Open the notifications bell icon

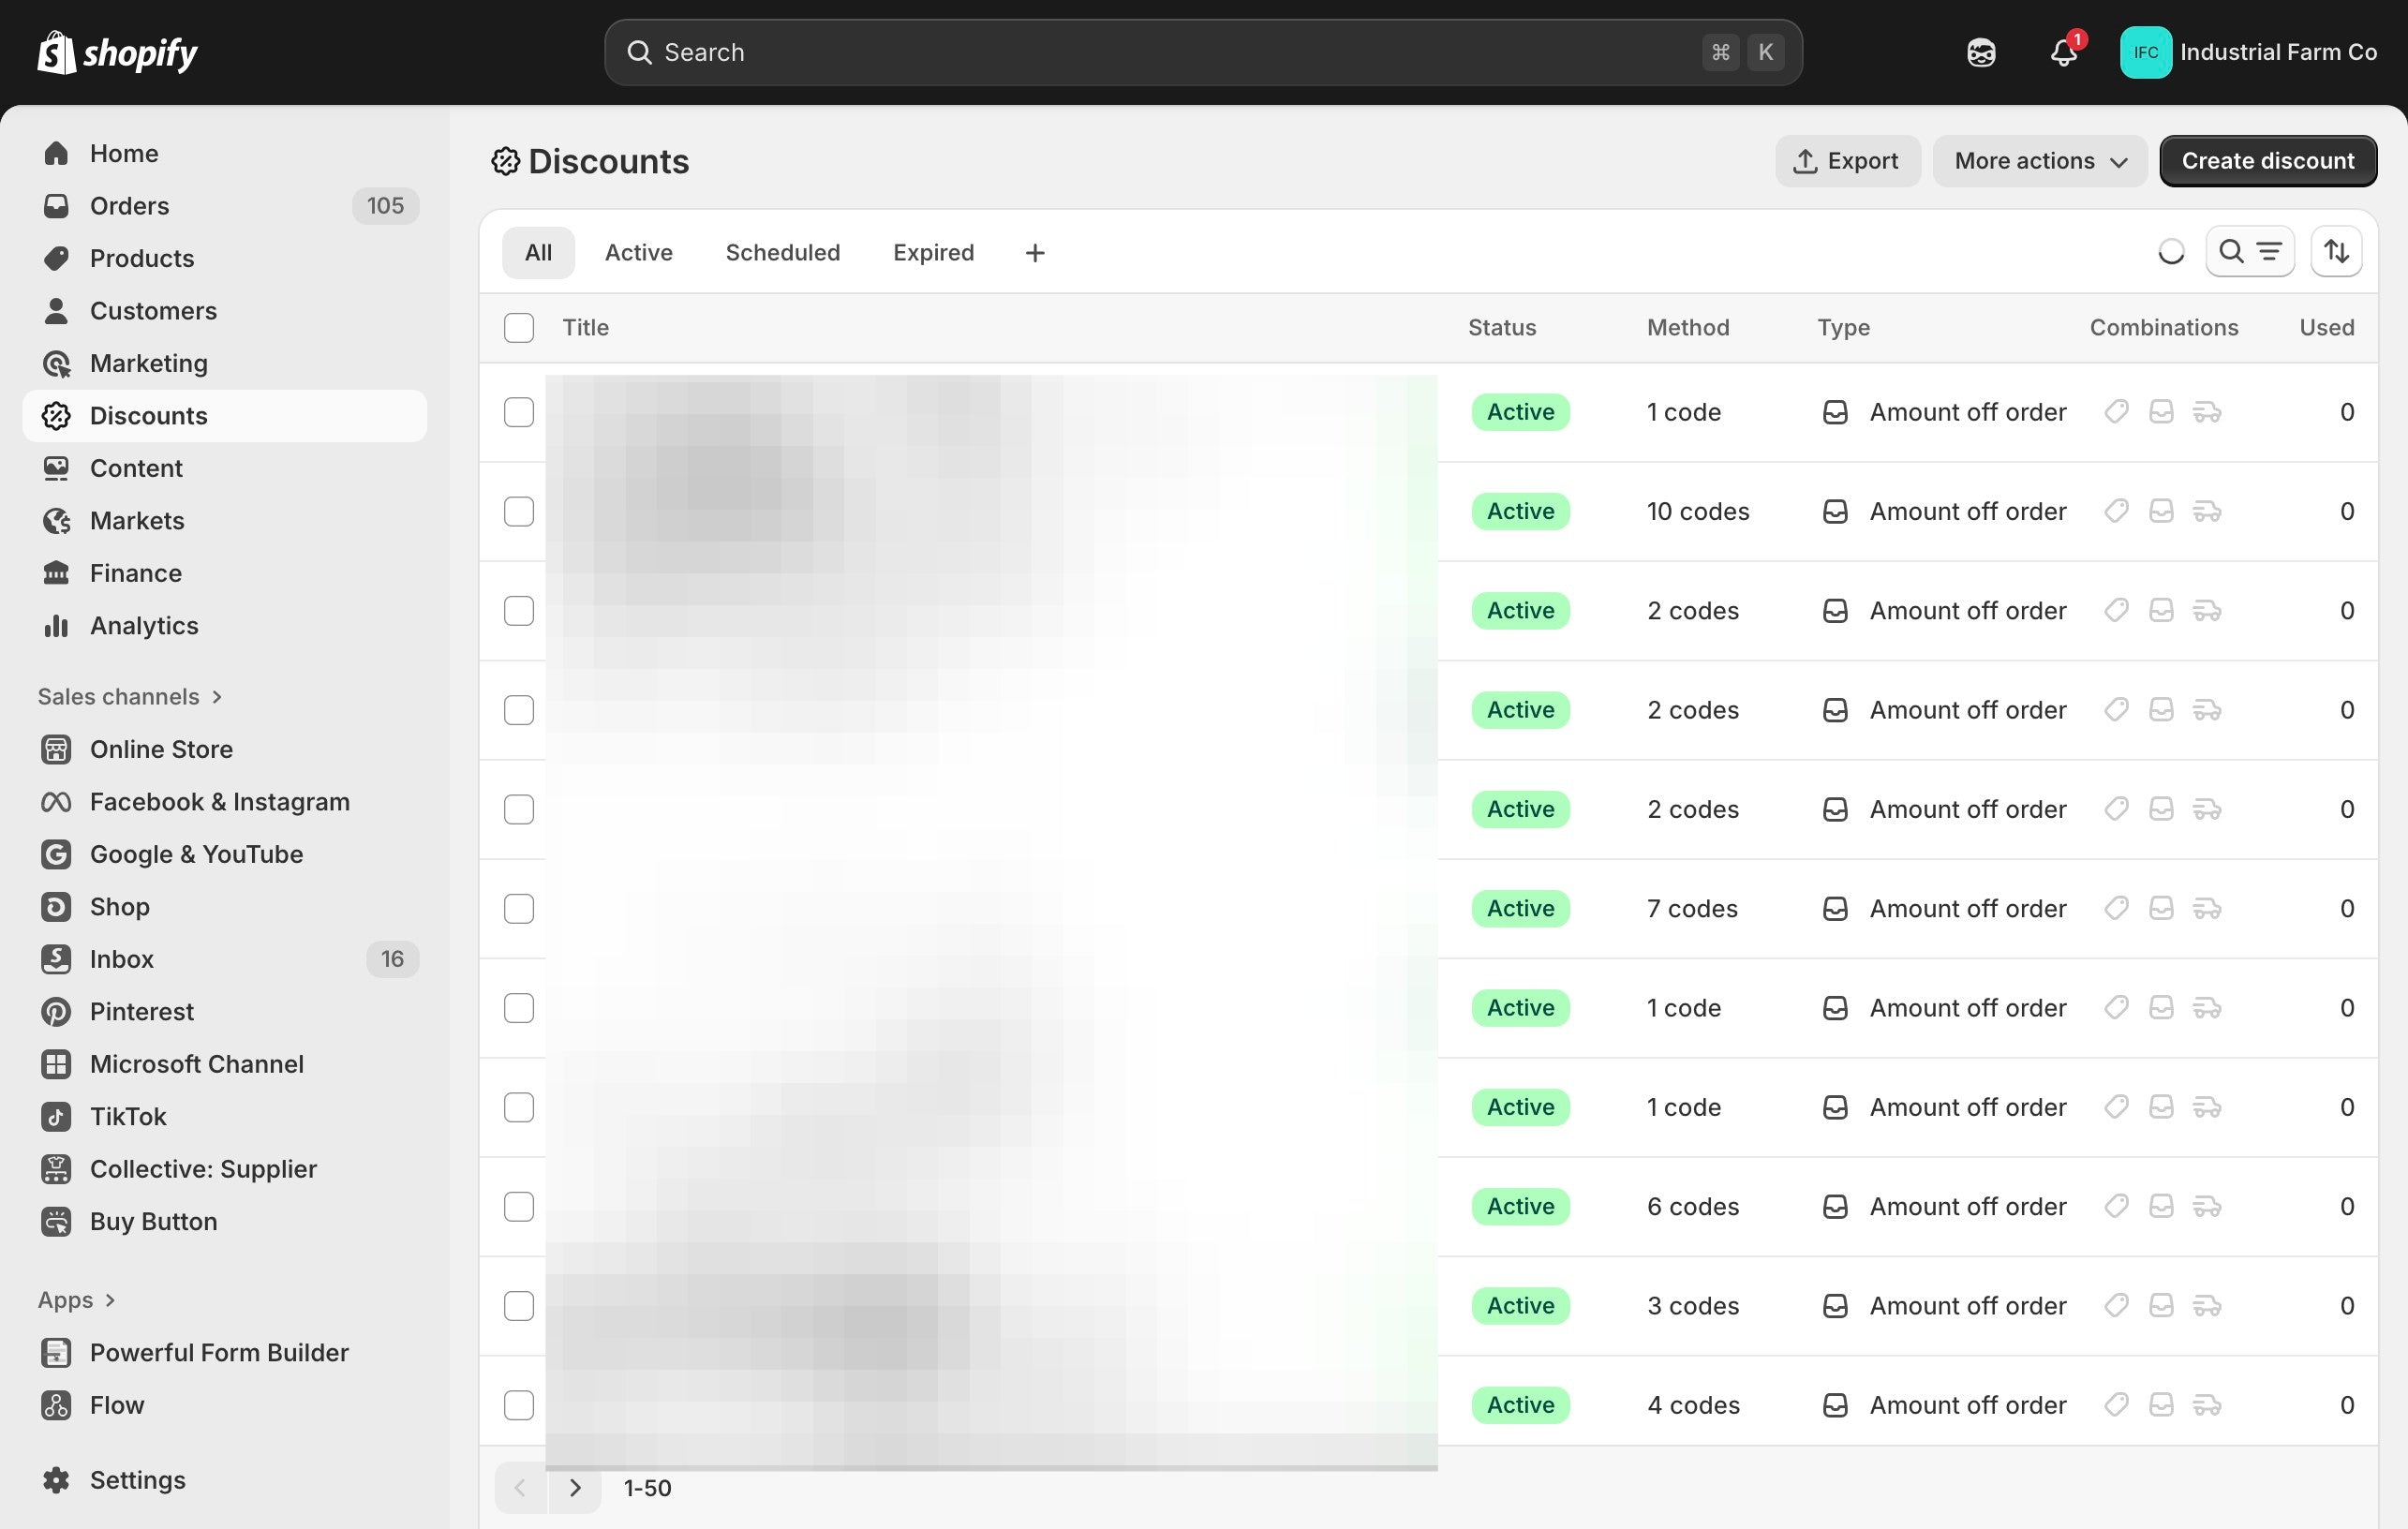coord(2063,52)
